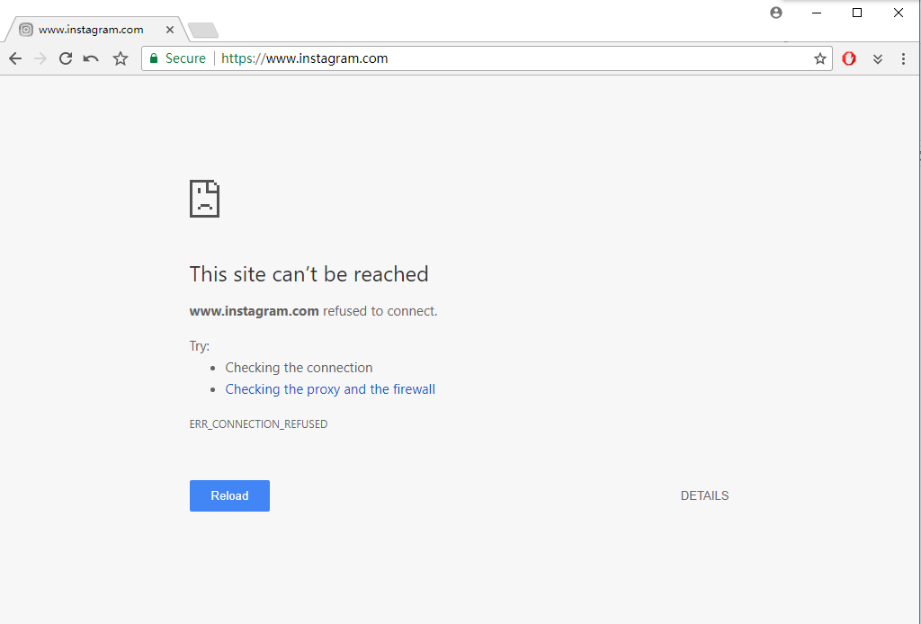Click the address bar URL field
921x624 pixels.
487,58
